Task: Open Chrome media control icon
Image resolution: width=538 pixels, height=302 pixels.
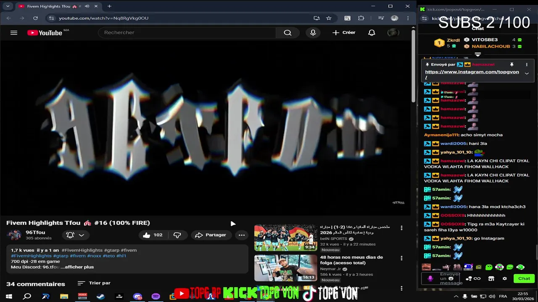Action: (x=381, y=18)
